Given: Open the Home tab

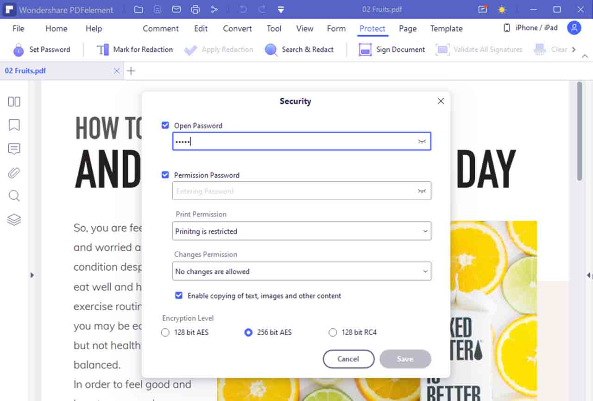Looking at the screenshot, I should 57,28.
